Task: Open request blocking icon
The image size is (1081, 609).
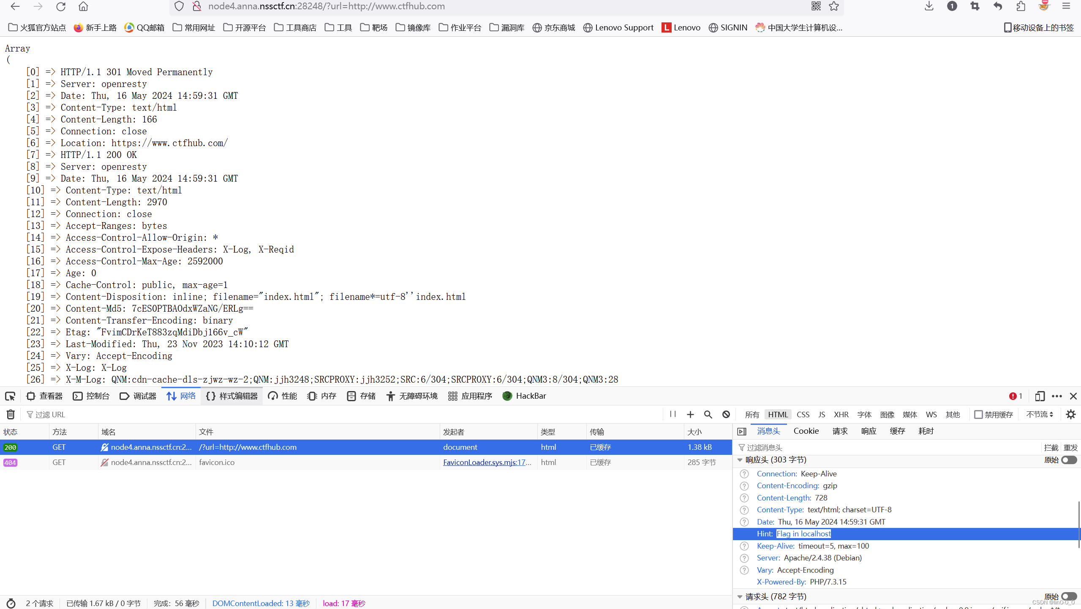Action: [726, 415]
